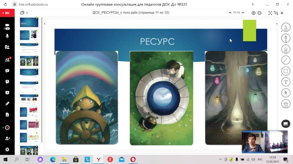This screenshot has width=293, height=164.
Task: Open the room settings gear
Action: (7, 149)
